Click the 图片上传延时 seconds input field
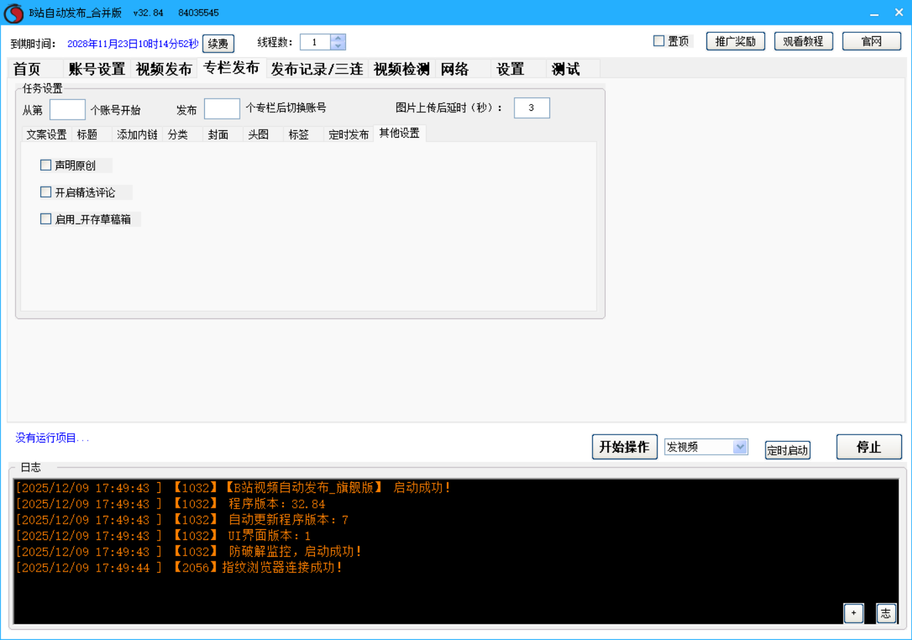Screen dimensions: 912x640 531,107
